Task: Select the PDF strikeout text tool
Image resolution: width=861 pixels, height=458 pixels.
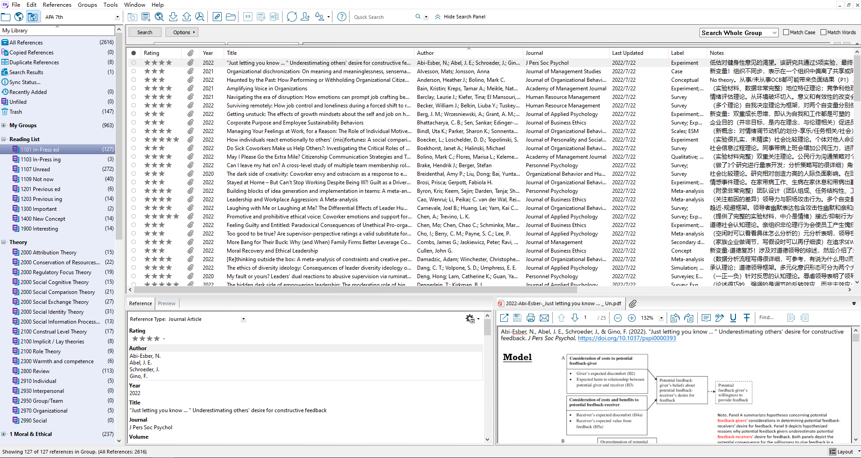Action: 747,318
